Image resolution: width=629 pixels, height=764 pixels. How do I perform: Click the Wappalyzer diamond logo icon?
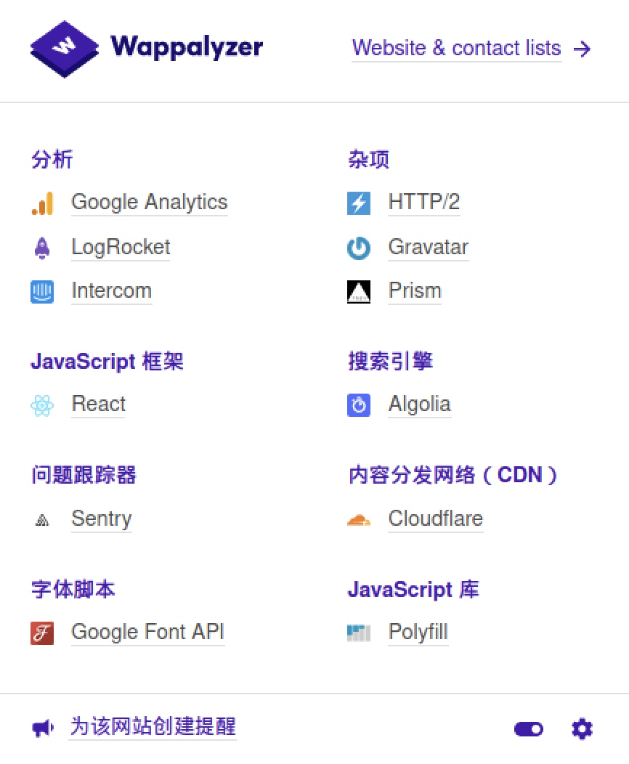65,49
